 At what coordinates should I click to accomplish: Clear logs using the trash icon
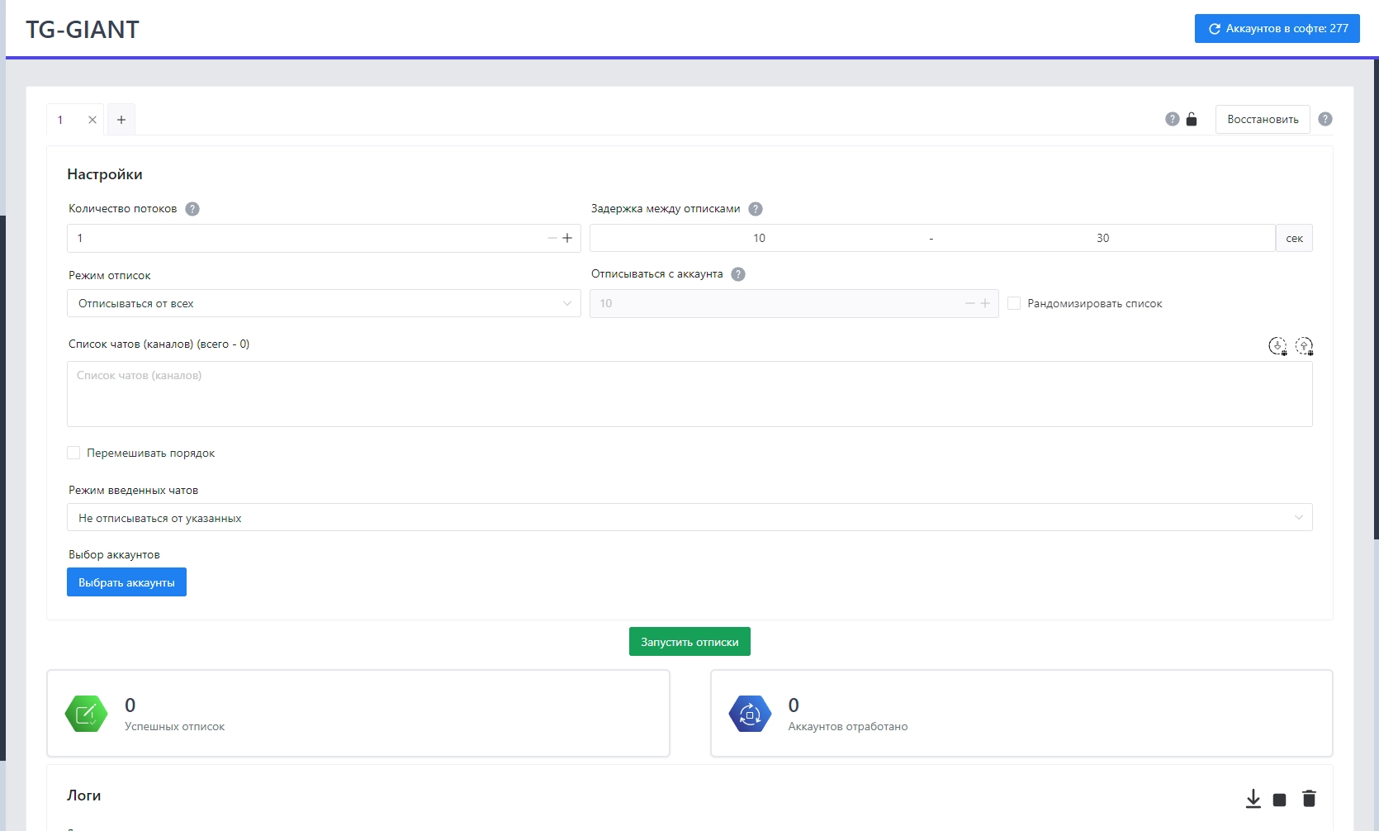tap(1309, 799)
